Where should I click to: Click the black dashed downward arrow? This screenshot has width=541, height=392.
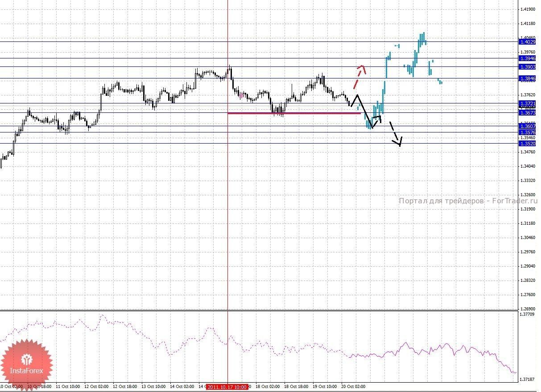[x=396, y=134]
